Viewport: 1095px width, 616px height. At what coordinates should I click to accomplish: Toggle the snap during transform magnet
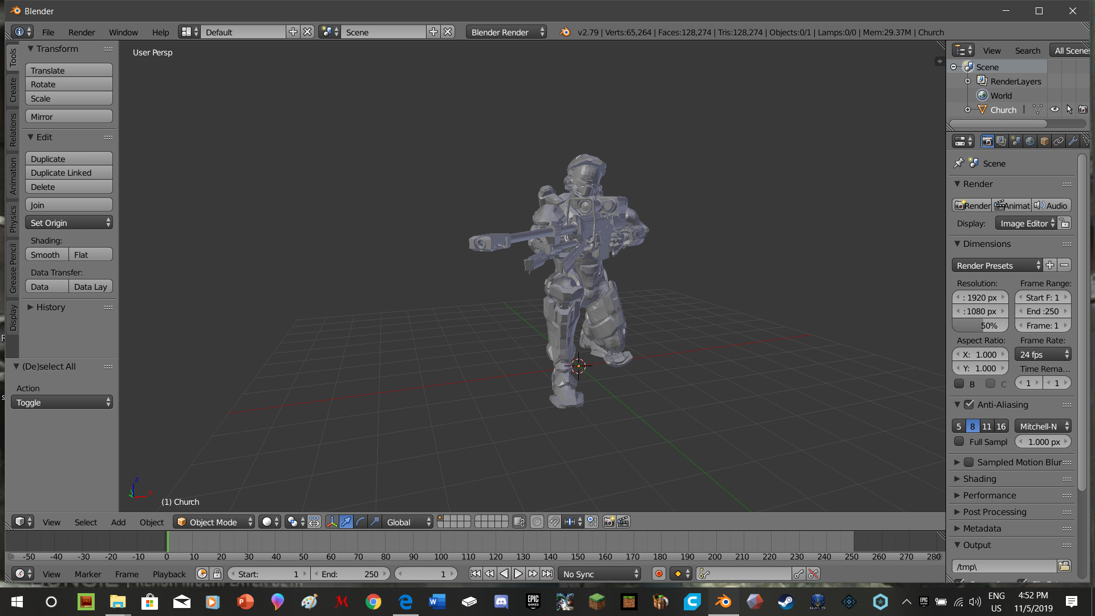click(554, 522)
